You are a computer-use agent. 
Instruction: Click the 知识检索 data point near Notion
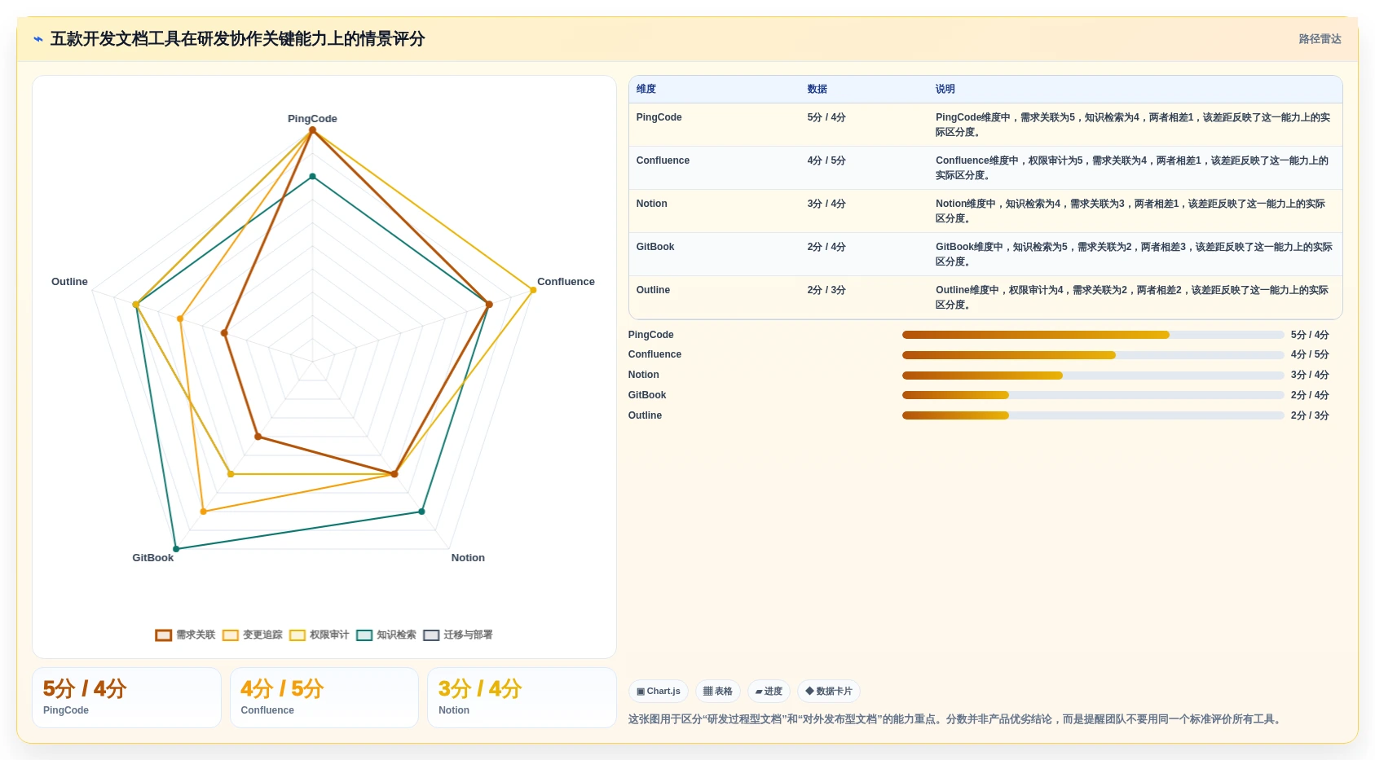[x=421, y=512]
